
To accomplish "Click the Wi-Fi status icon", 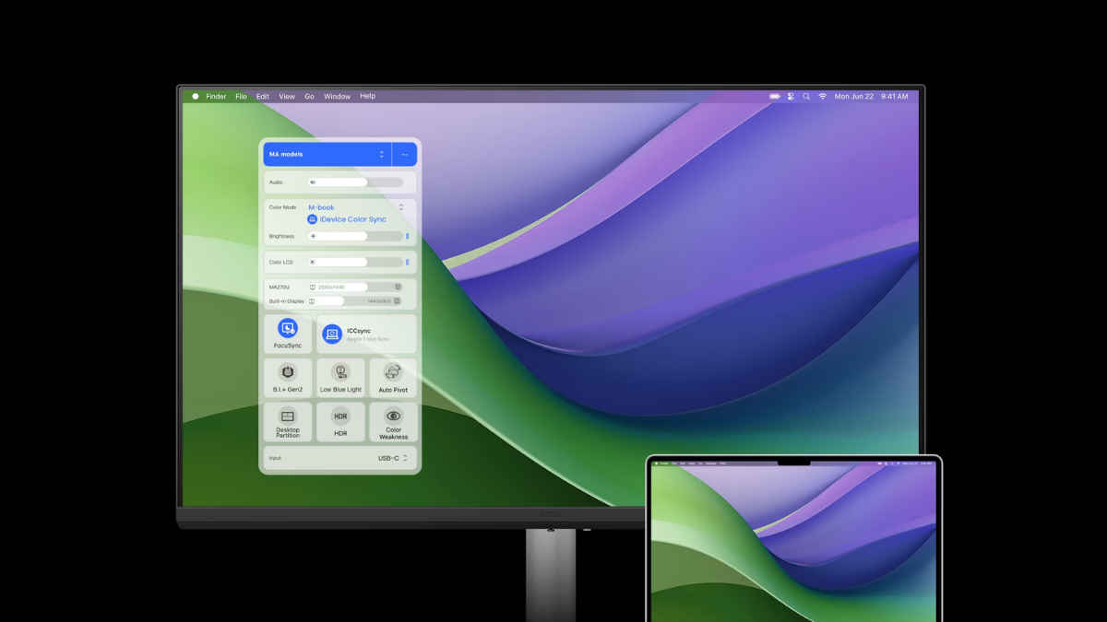I will pyautogui.click(x=822, y=96).
